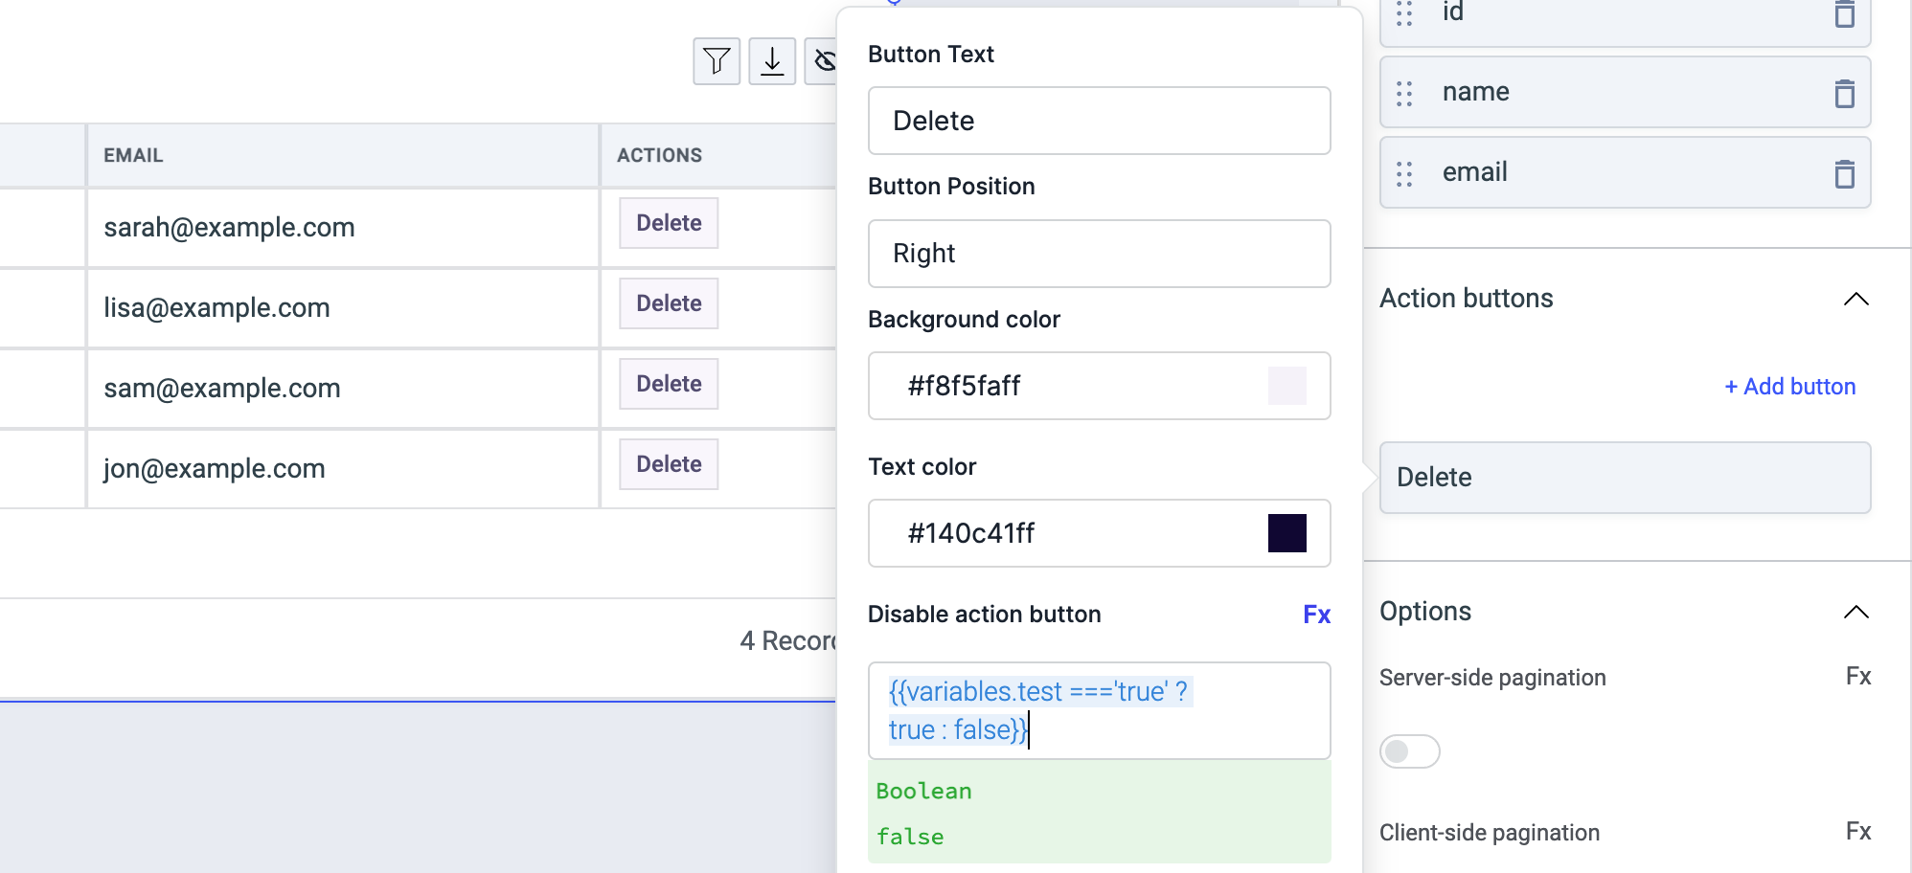The width and height of the screenshot is (1912, 873).
Task: Select the Delete action button list item
Action: click(x=1624, y=478)
